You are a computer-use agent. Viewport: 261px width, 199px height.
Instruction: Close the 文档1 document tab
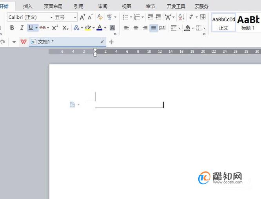coord(102,42)
